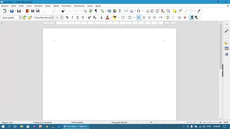Open the Arquivo menu
This screenshot has height=129, width=230.
click(5, 6)
